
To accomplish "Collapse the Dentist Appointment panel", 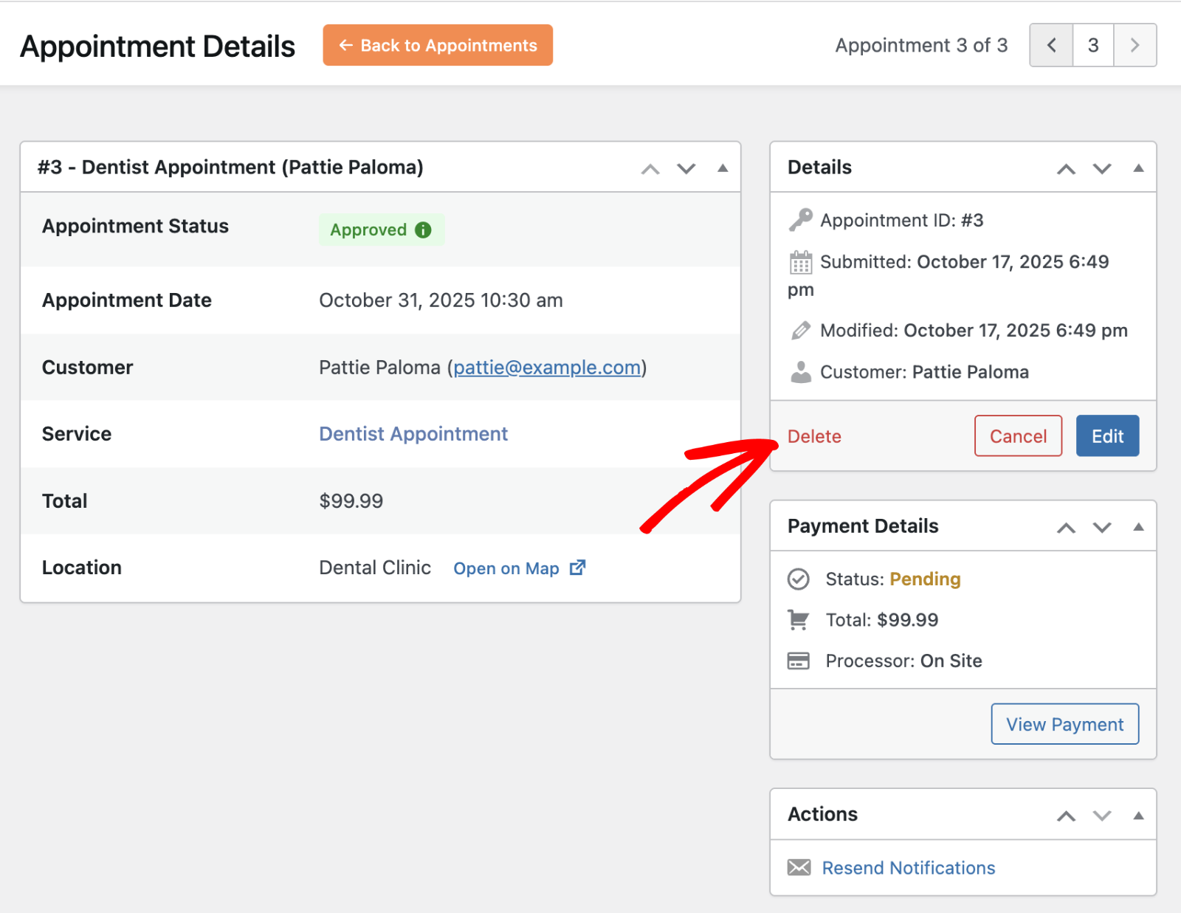I will tap(722, 168).
